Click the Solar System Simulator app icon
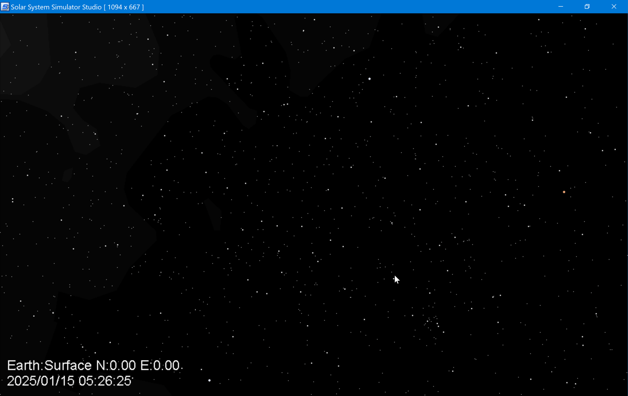628x396 pixels. pyautogui.click(x=5, y=7)
